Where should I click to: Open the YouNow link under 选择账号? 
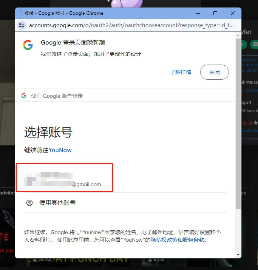tap(60, 150)
